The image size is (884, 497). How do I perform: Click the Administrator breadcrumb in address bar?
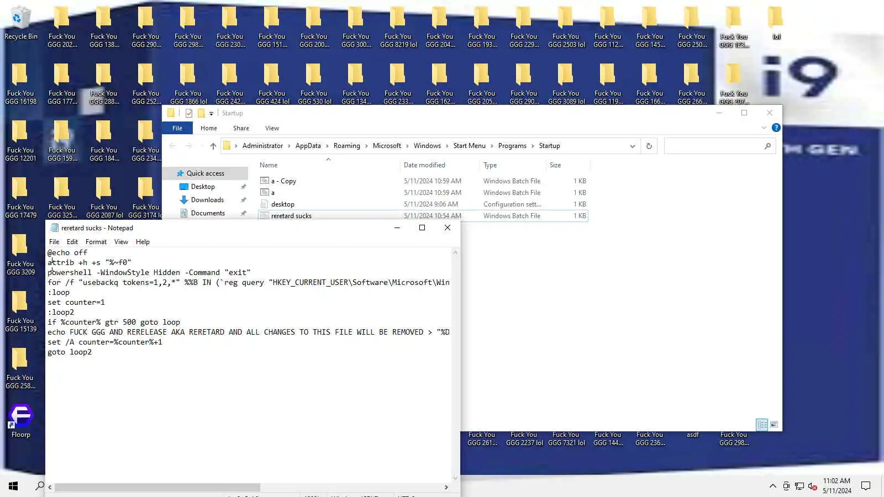(x=262, y=146)
